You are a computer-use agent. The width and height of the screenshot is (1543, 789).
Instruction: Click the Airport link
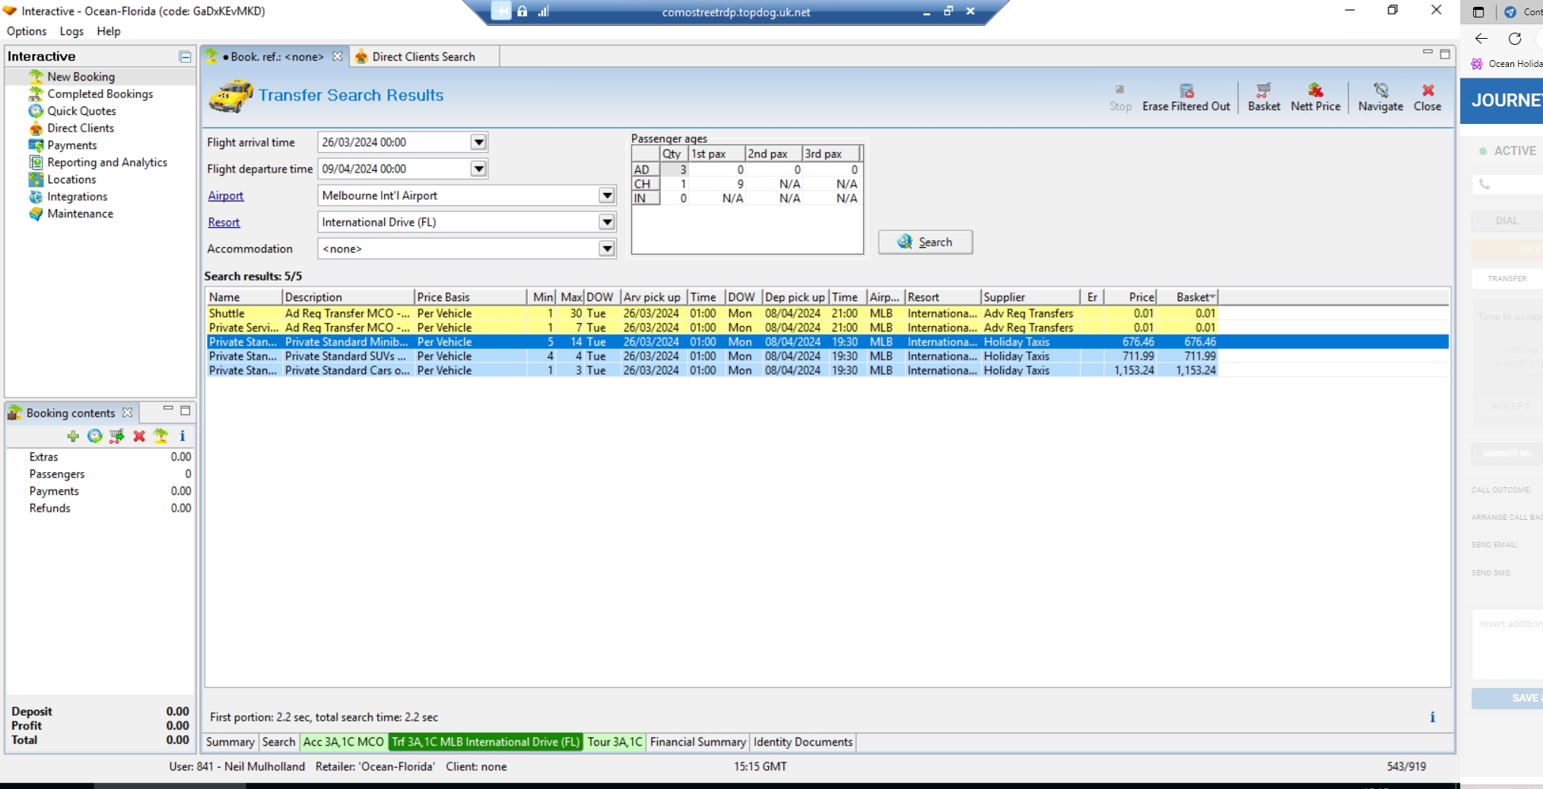[226, 195]
